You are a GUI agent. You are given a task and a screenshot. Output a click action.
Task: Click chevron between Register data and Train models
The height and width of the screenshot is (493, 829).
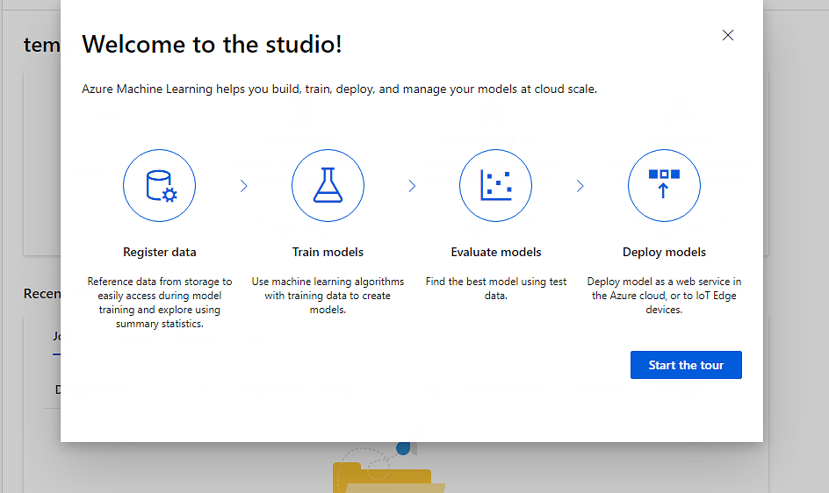tap(244, 186)
